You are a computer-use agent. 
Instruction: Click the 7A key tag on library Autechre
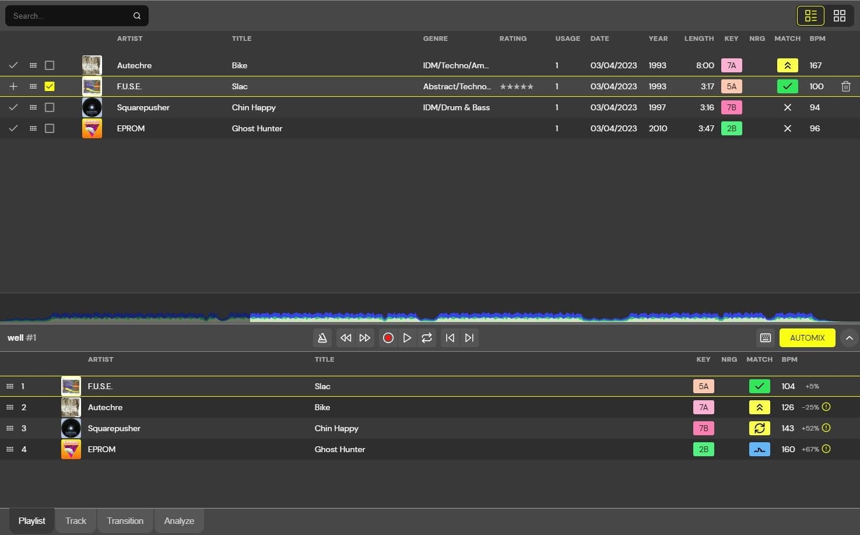[x=731, y=65]
